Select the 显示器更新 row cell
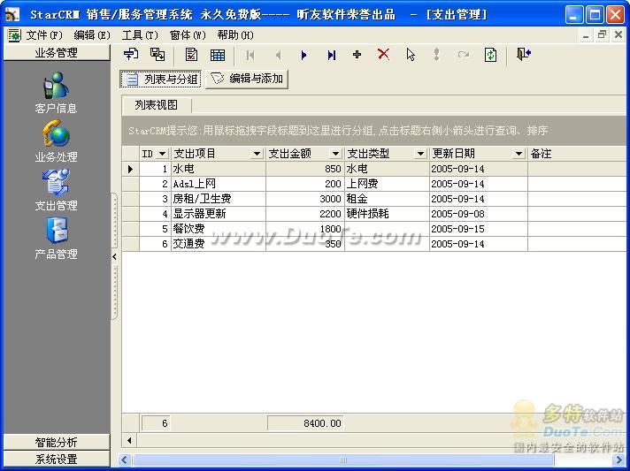Screen dimensions: 630x471 (x=219, y=214)
